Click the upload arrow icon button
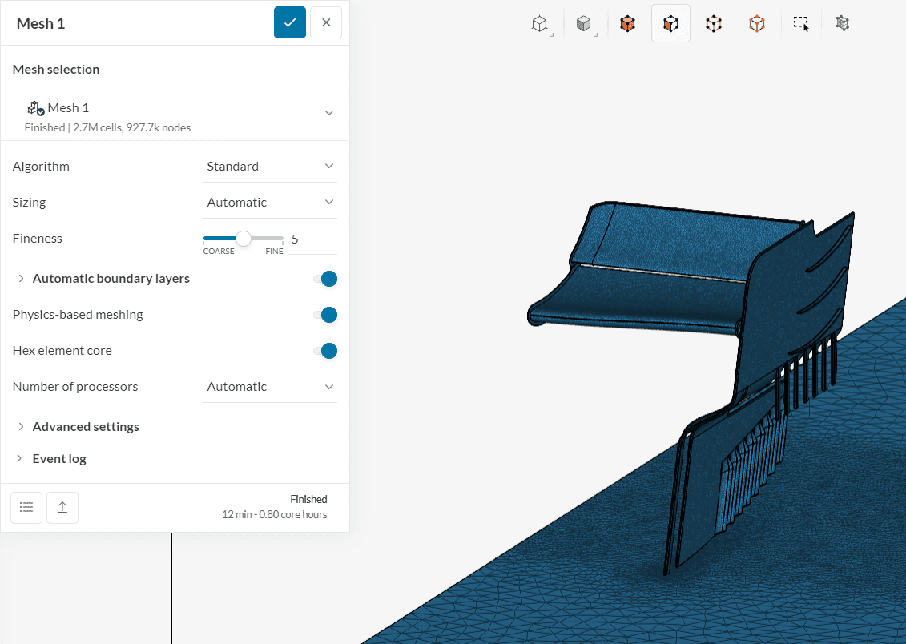Image resolution: width=906 pixels, height=644 pixels. (x=62, y=507)
